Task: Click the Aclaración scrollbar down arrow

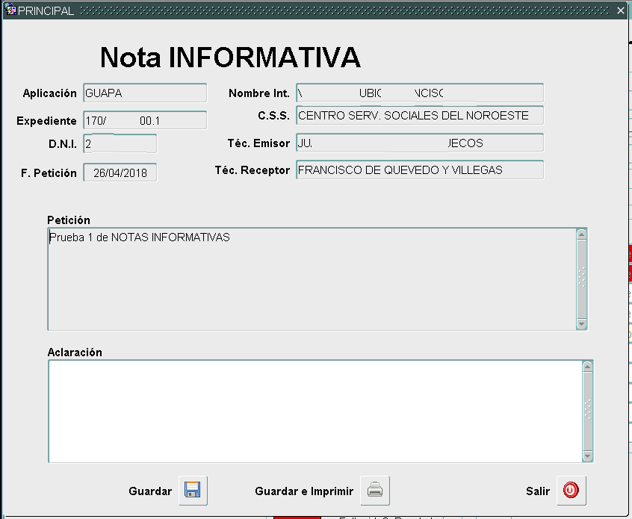Action: [x=587, y=457]
